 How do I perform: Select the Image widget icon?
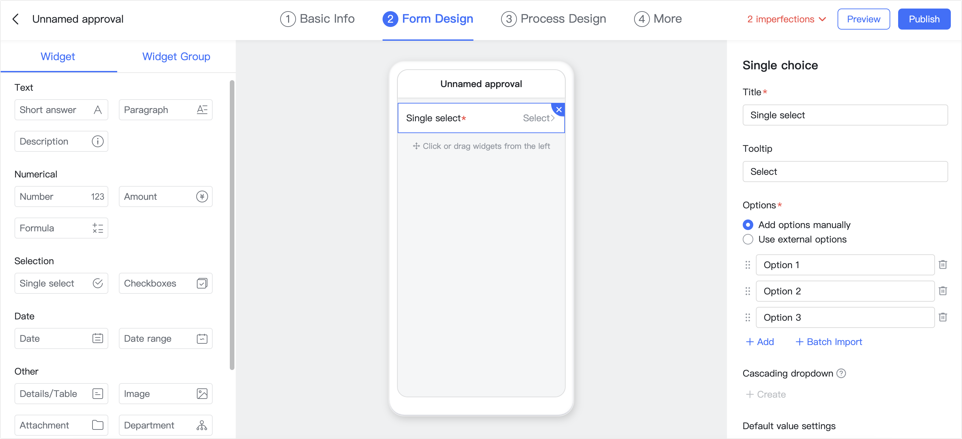(x=202, y=394)
